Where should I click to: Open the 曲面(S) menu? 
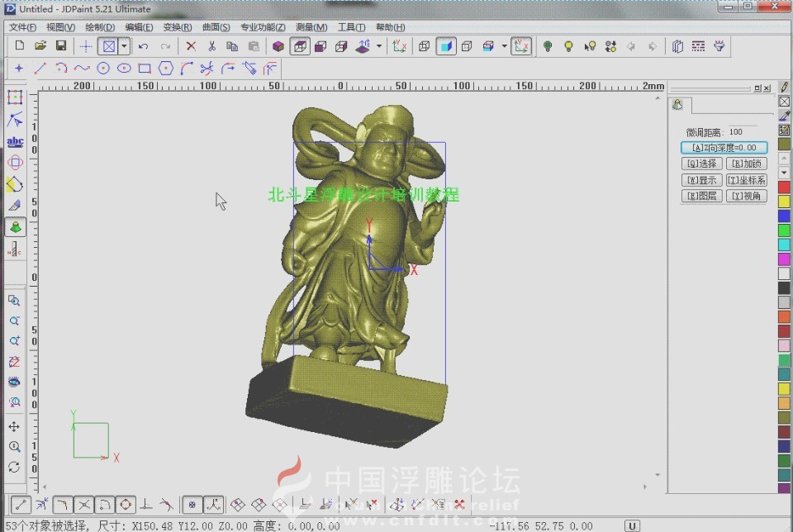(216, 27)
